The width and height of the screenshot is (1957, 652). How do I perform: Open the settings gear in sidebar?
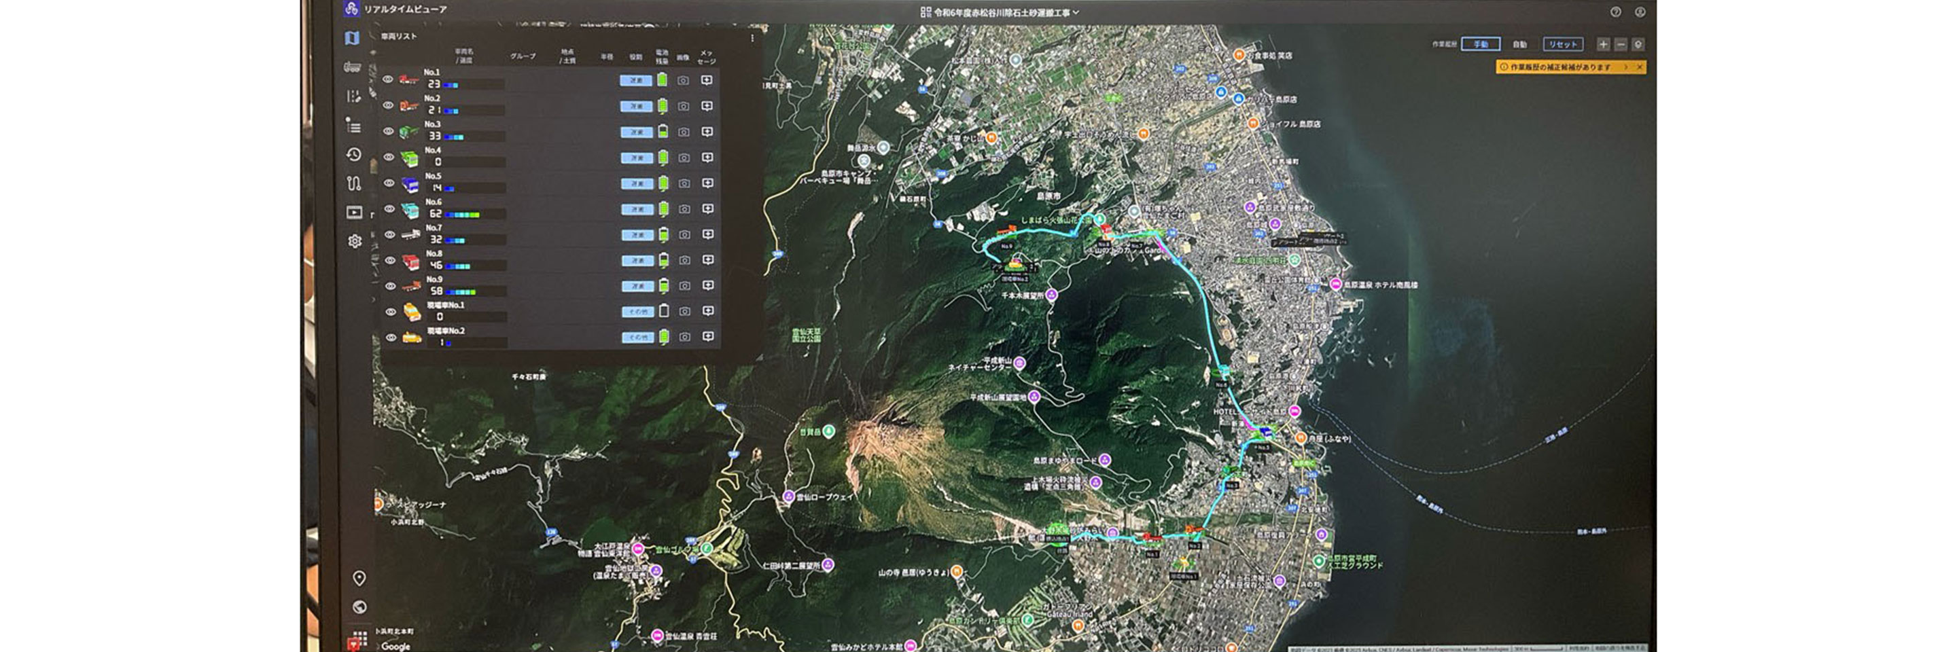click(x=355, y=241)
